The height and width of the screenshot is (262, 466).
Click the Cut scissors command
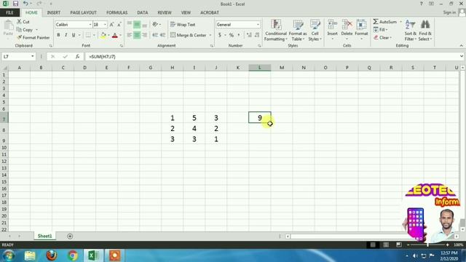(x=23, y=22)
